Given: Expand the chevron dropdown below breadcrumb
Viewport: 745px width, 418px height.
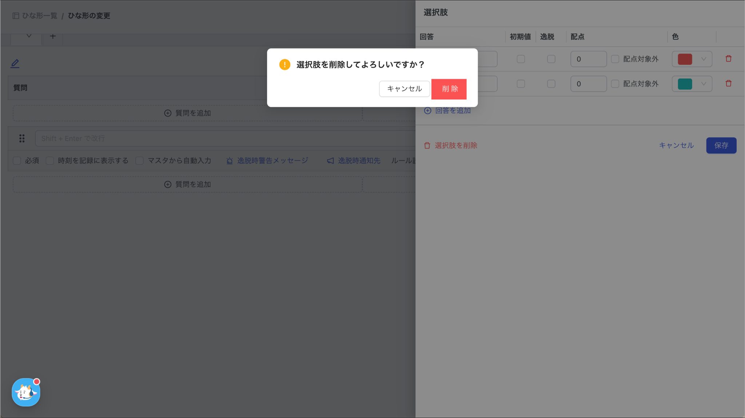Looking at the screenshot, I should (29, 36).
